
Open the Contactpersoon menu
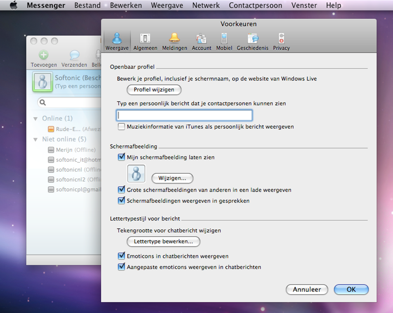pos(255,5)
